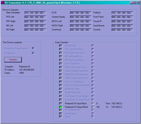This screenshot has height=124, width=141.
Task: Click status indicator beside Flight Plan Left Data Block
Action: click(x=61, y=74)
